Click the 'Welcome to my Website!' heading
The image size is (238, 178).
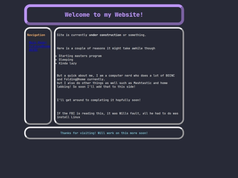pos(104,15)
